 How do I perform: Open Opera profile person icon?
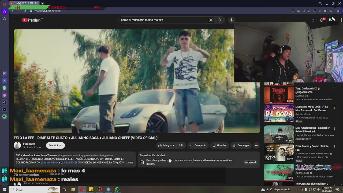point(331,11)
